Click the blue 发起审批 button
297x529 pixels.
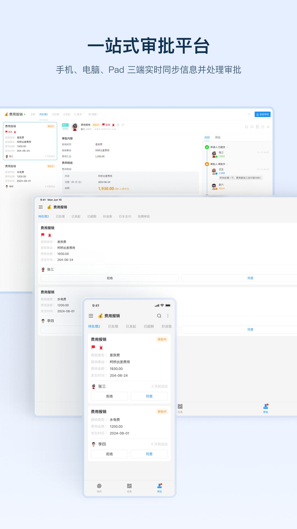[263, 114]
